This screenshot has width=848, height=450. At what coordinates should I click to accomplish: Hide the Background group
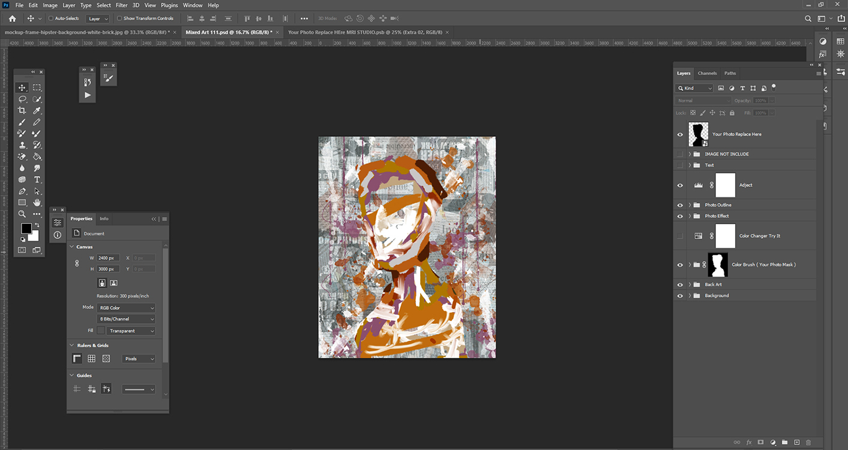pos(680,296)
